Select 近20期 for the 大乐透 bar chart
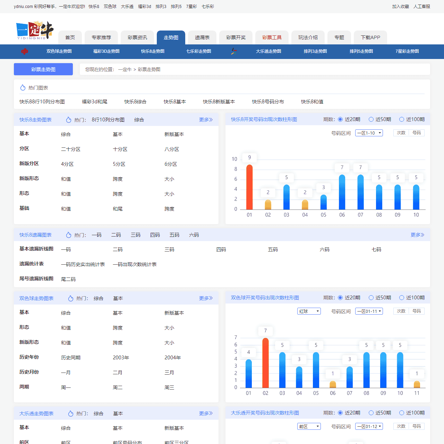The image size is (444, 444). 340,413
